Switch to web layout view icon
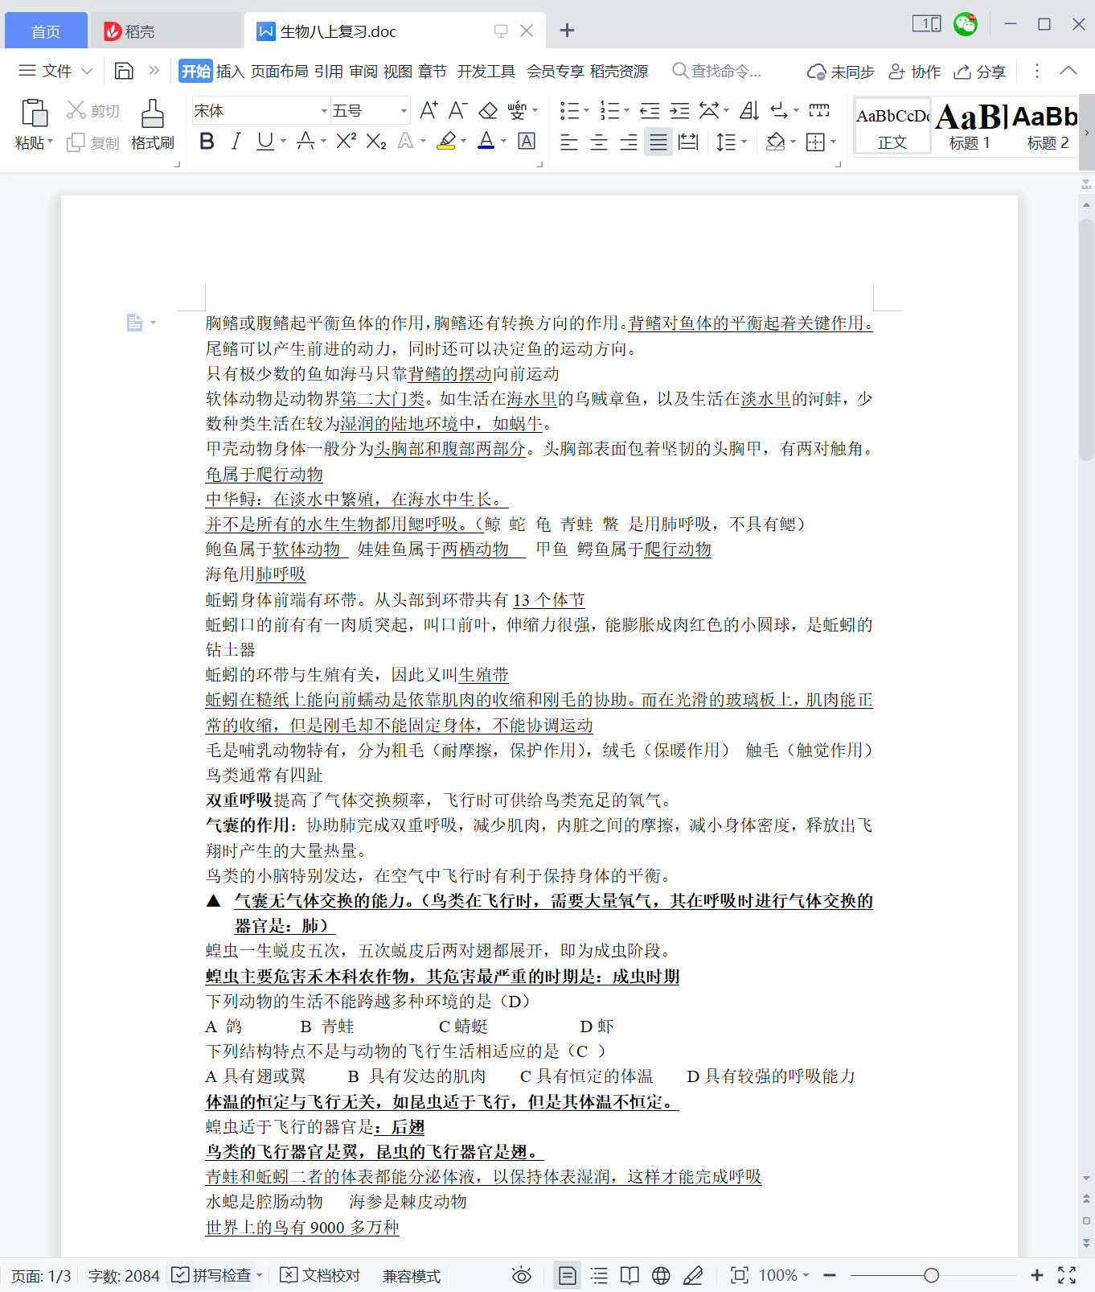This screenshot has width=1095, height=1292. pos(661,1275)
